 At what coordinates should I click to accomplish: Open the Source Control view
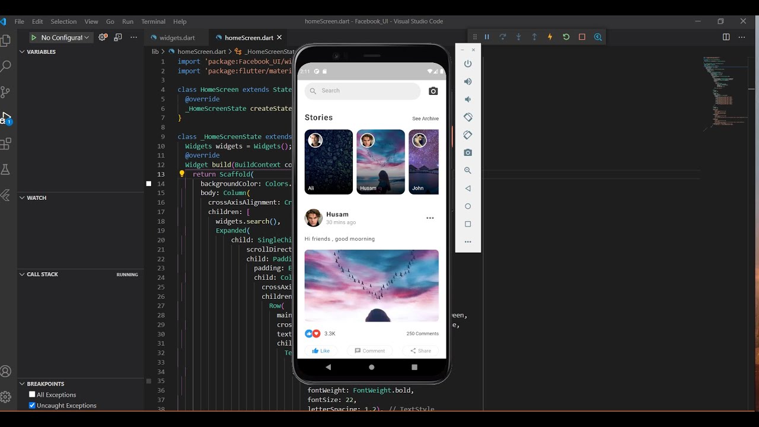(5, 92)
